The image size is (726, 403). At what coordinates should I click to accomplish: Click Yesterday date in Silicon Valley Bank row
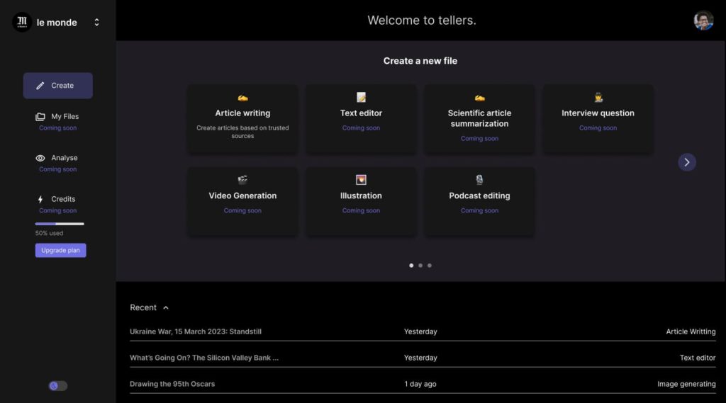click(x=420, y=358)
